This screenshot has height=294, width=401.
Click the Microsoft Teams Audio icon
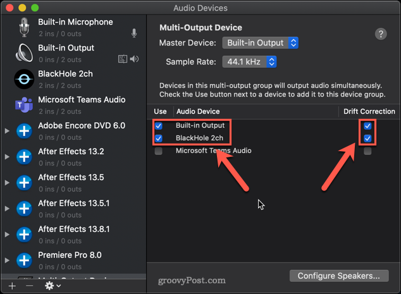point(24,105)
